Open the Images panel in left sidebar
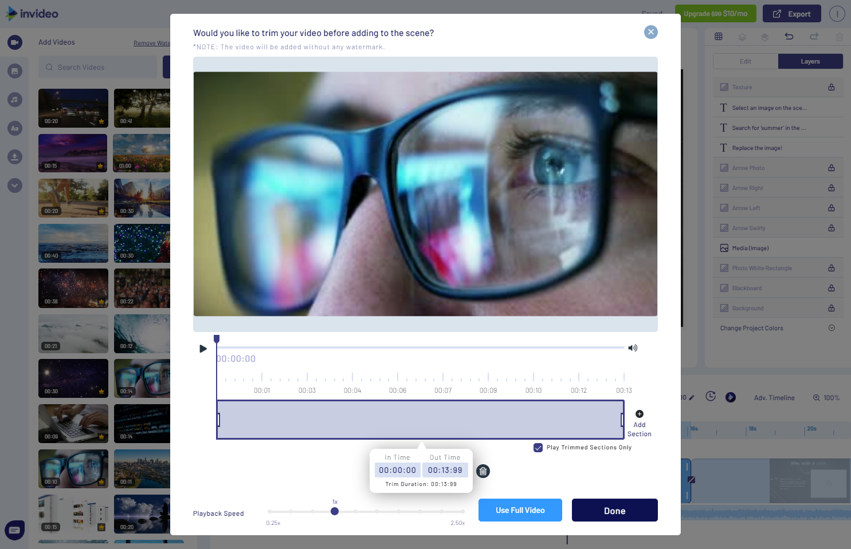This screenshot has height=549, width=851. [15, 71]
